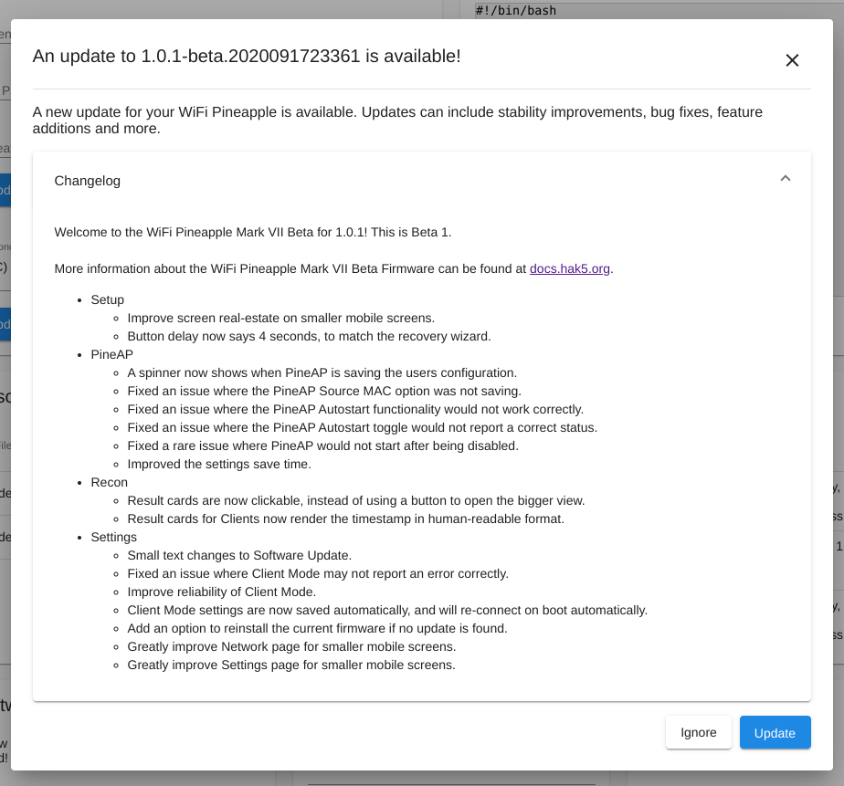Click 'PineAP Autostart toggle would not report' line
844x786 pixels.
(363, 428)
